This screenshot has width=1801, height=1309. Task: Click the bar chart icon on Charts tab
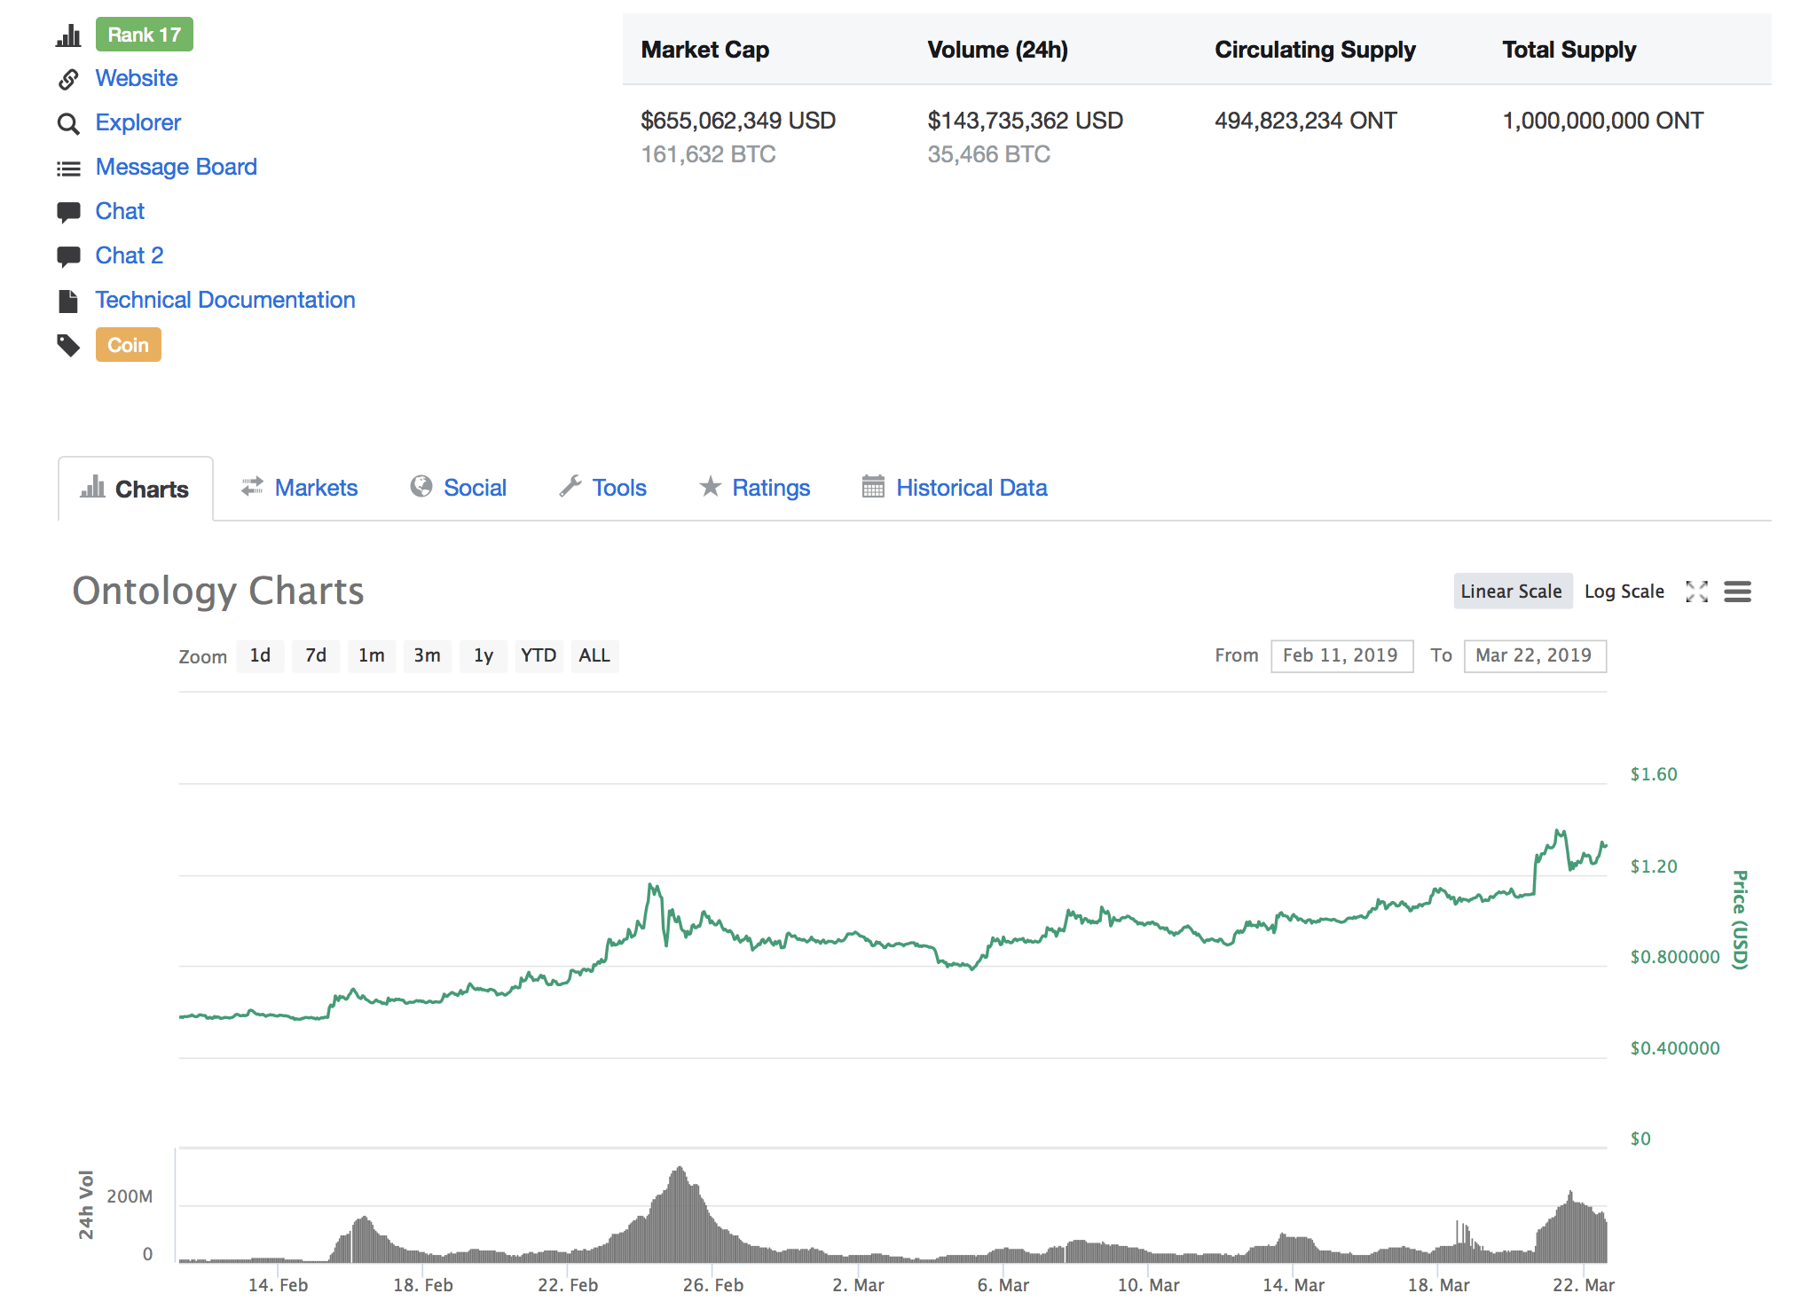pyautogui.click(x=93, y=486)
